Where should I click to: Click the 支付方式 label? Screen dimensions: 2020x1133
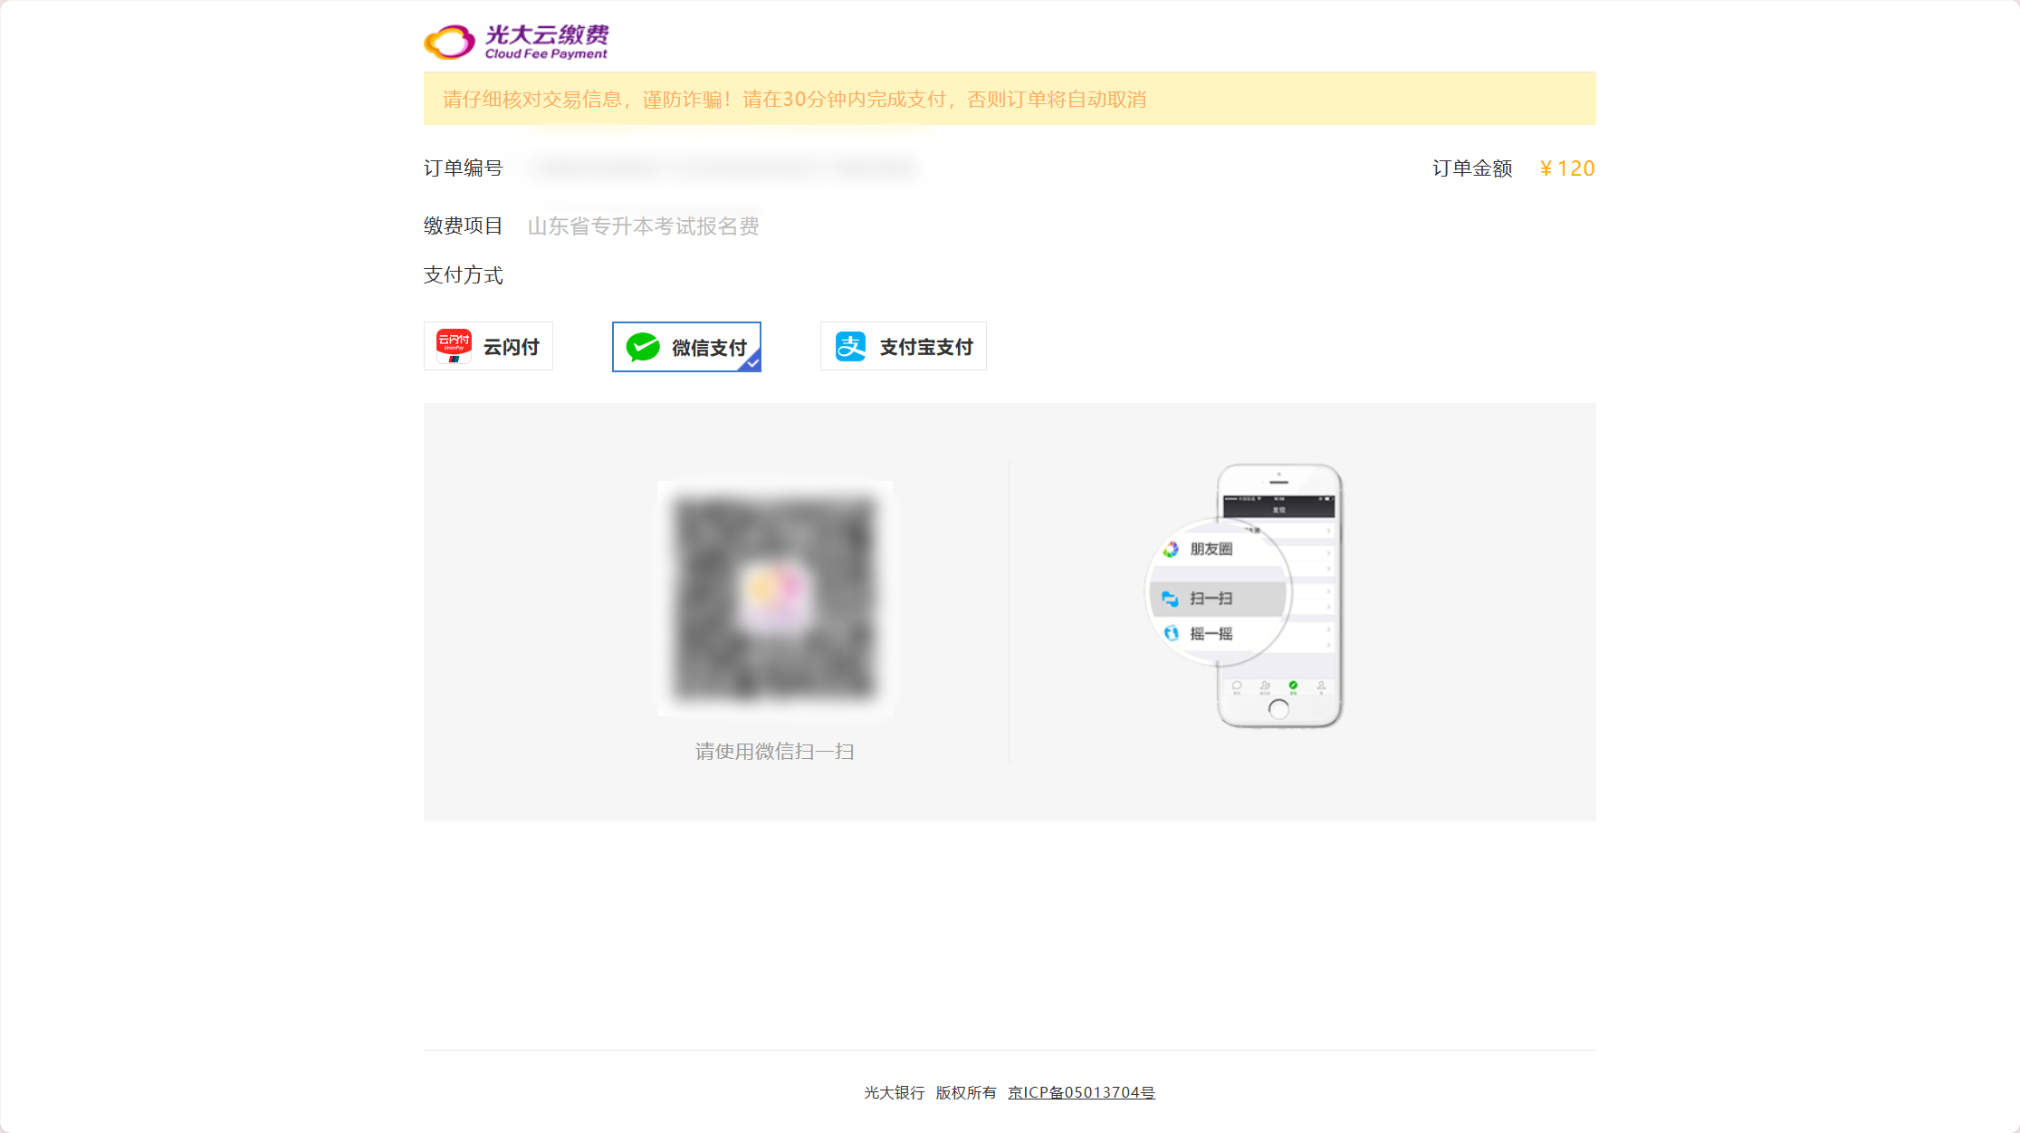pyautogui.click(x=463, y=275)
